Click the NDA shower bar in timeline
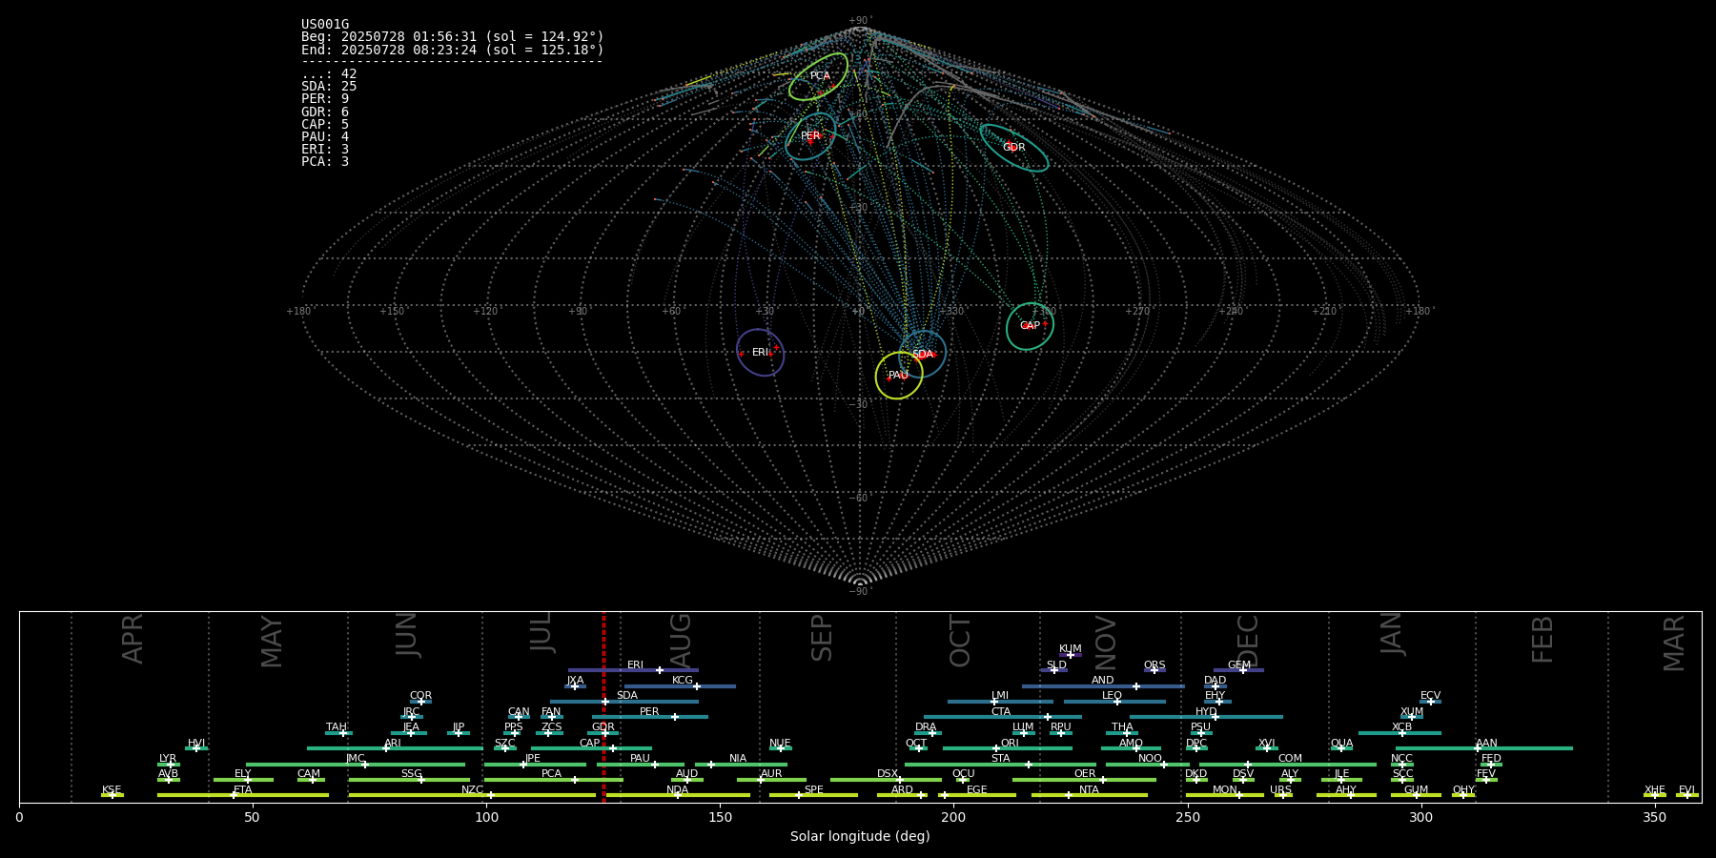The height and width of the screenshot is (858, 1716). 676,795
